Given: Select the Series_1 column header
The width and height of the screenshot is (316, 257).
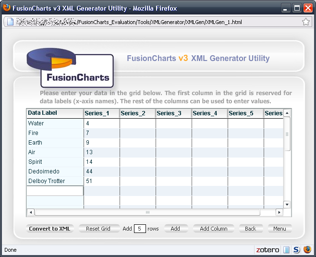Looking at the screenshot, I should click(101, 113).
